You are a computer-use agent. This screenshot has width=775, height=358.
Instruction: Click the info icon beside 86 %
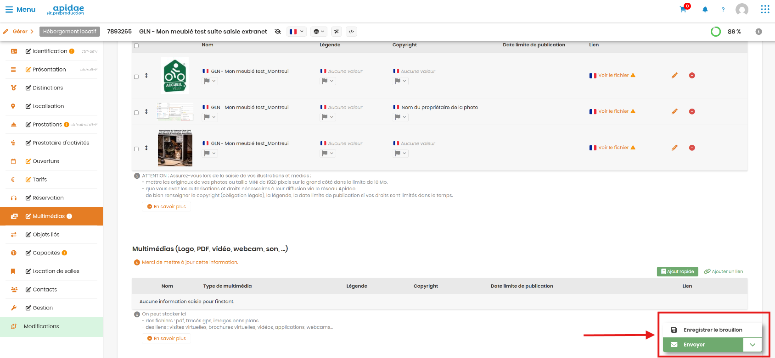point(758,32)
